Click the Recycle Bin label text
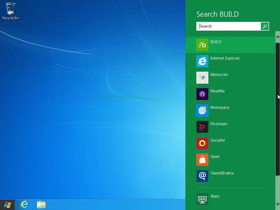Image resolution: width=280 pixels, height=210 pixels. (x=11, y=18)
